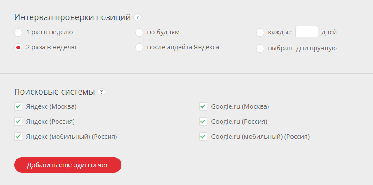Choose выбрать дни вручную radio option
The width and height of the screenshot is (373, 185).
(x=260, y=48)
